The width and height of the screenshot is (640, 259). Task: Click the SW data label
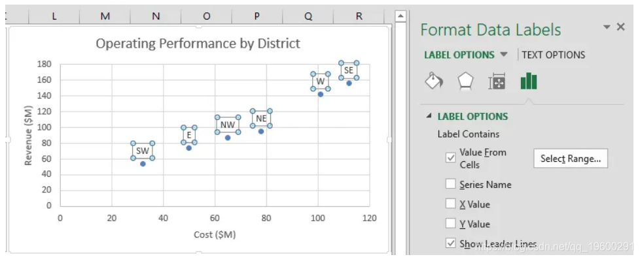pyautogui.click(x=143, y=151)
